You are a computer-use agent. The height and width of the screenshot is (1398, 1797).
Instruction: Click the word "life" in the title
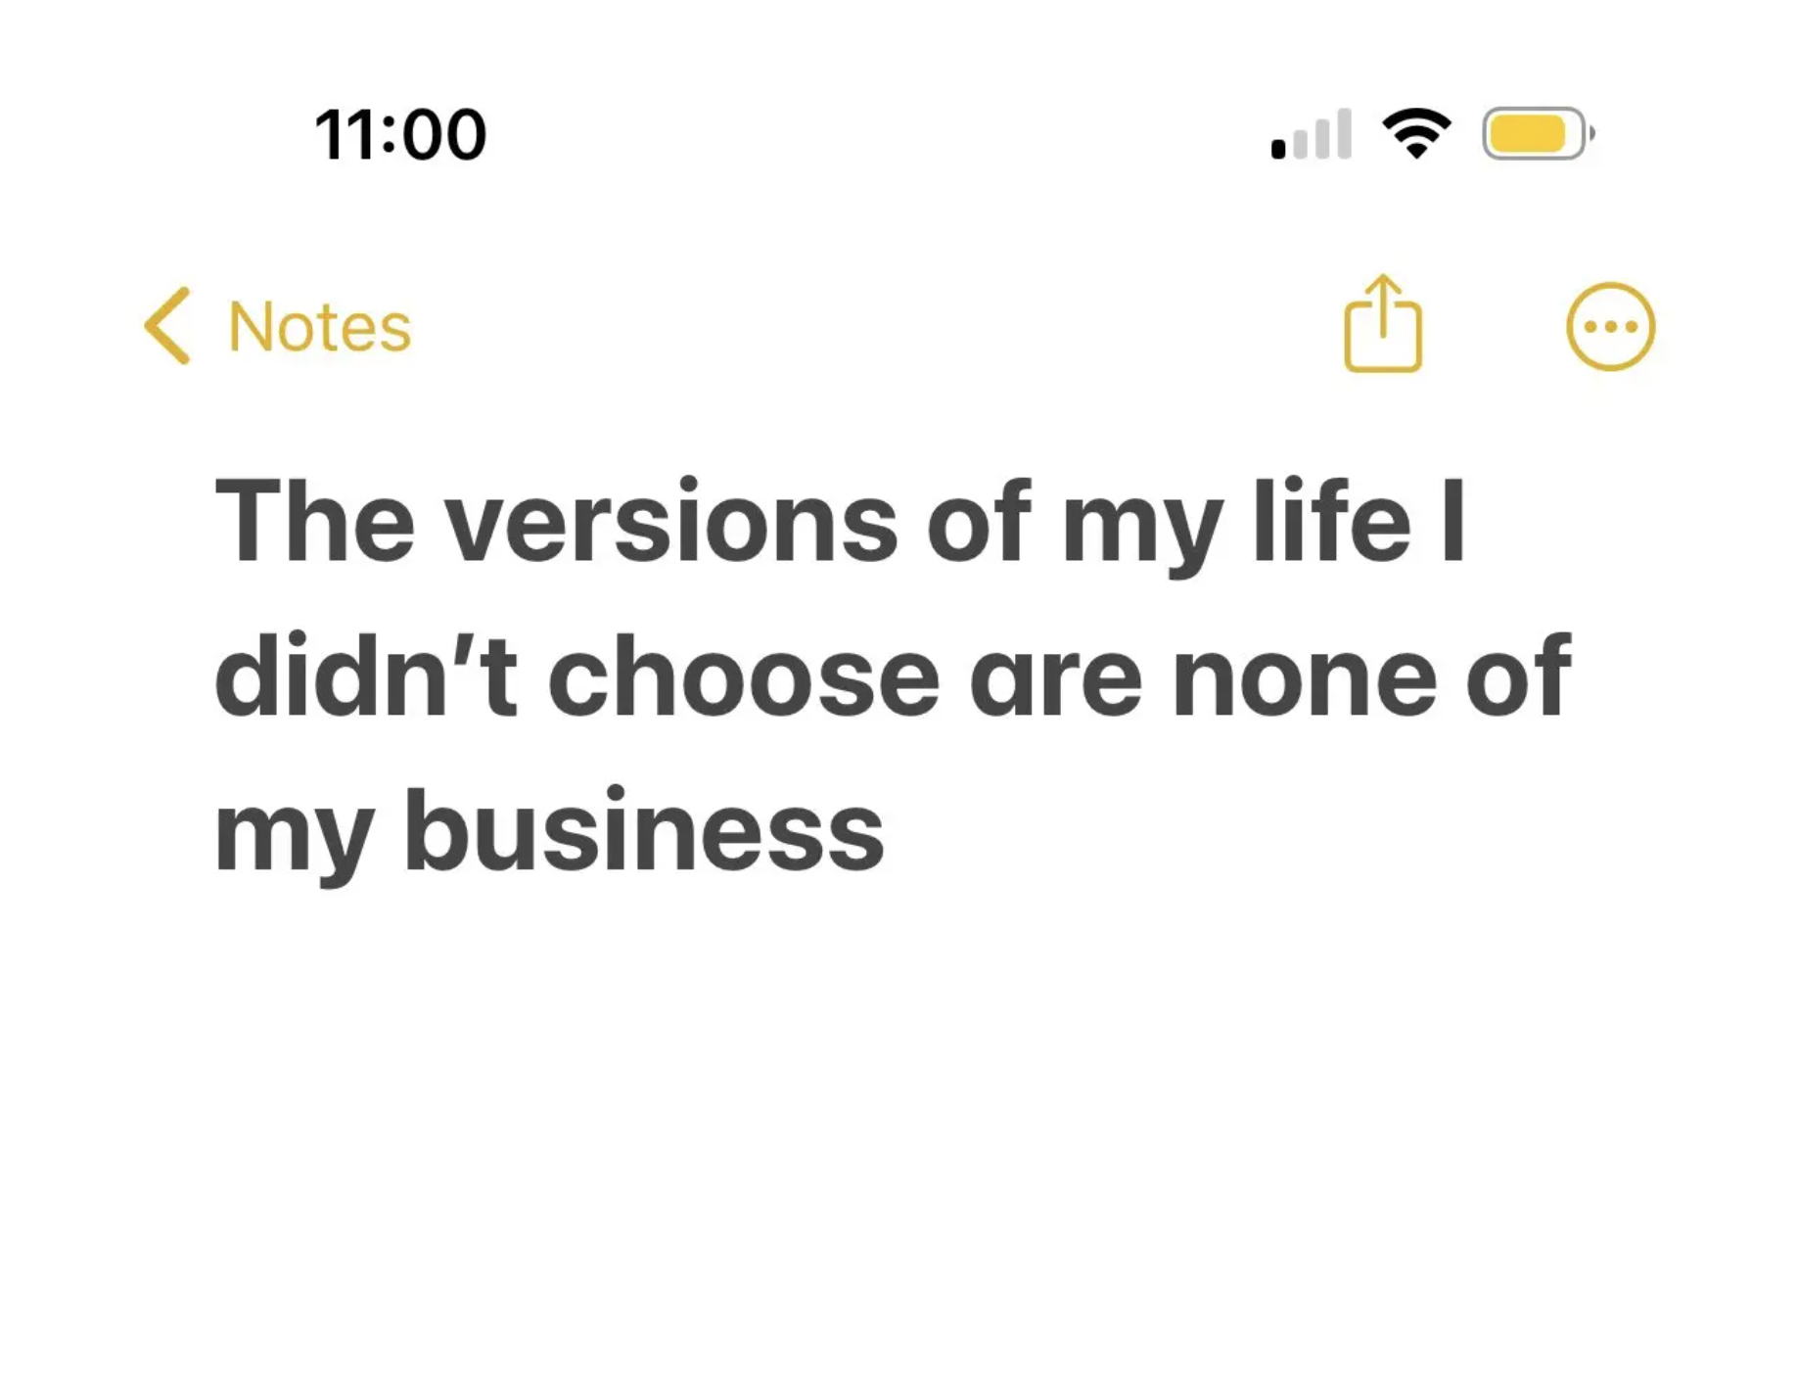[x=1331, y=521]
